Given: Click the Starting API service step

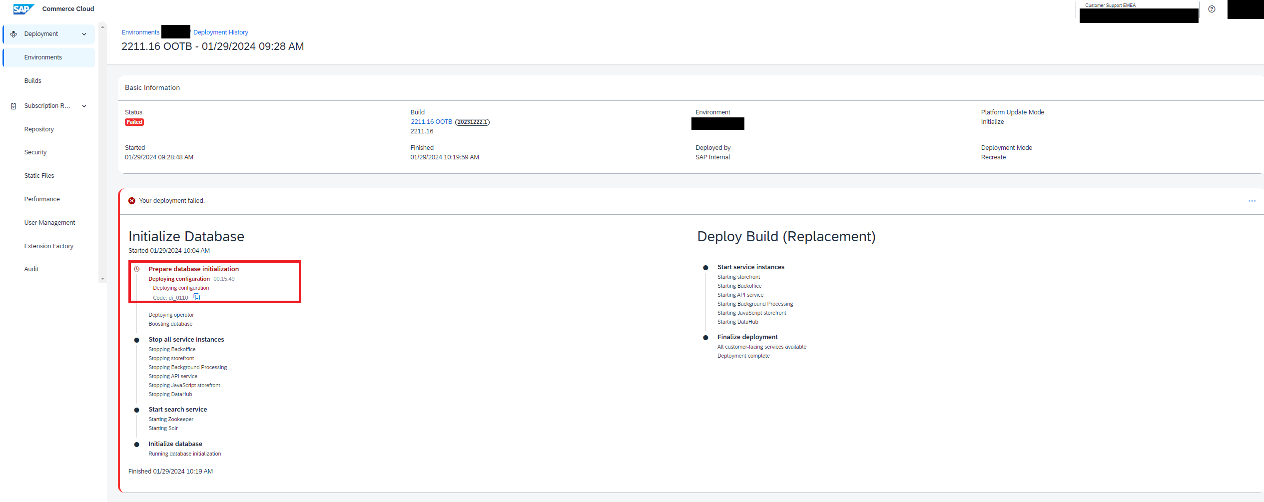Looking at the screenshot, I should (740, 295).
